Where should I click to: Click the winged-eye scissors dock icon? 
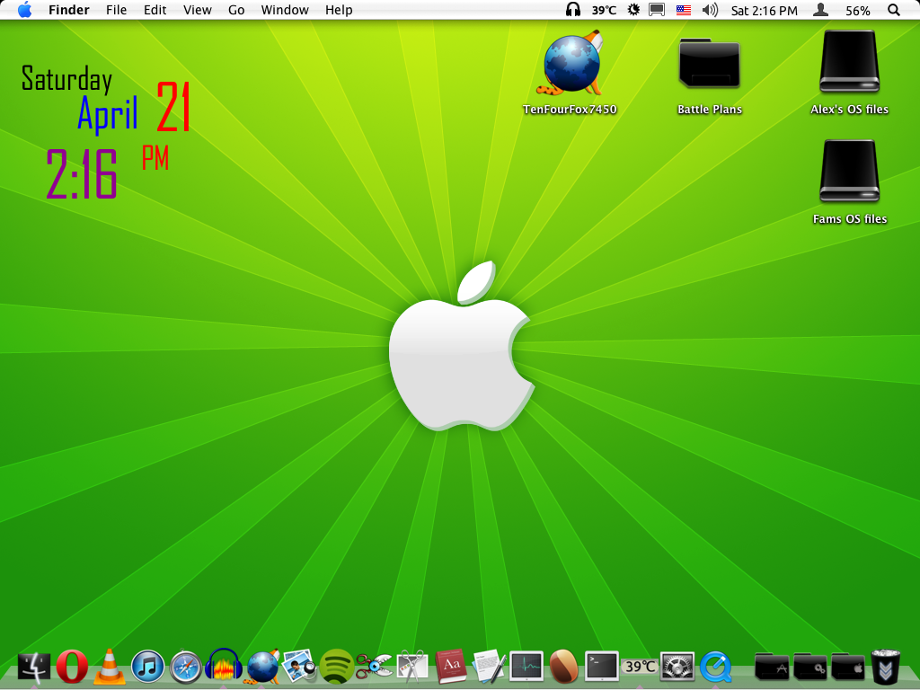[x=374, y=667]
